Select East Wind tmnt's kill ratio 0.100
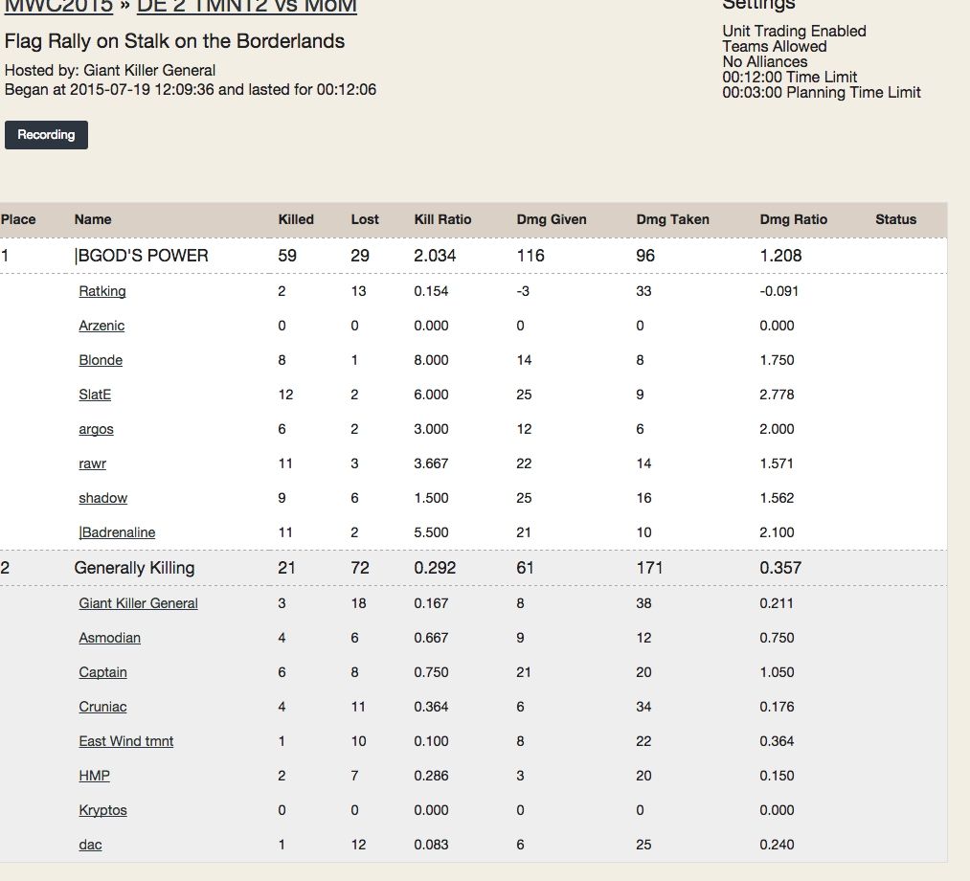Screen dimensions: 970x881 pyautogui.click(x=431, y=741)
